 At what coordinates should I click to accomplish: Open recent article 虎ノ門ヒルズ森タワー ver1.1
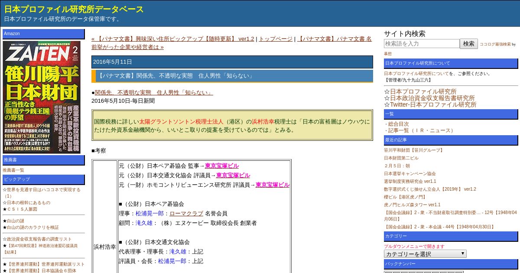(x=412, y=205)
